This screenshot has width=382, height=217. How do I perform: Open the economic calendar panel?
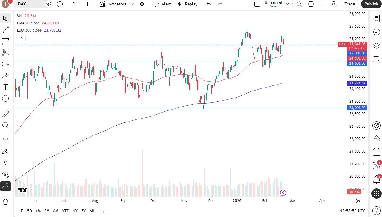coord(376,152)
